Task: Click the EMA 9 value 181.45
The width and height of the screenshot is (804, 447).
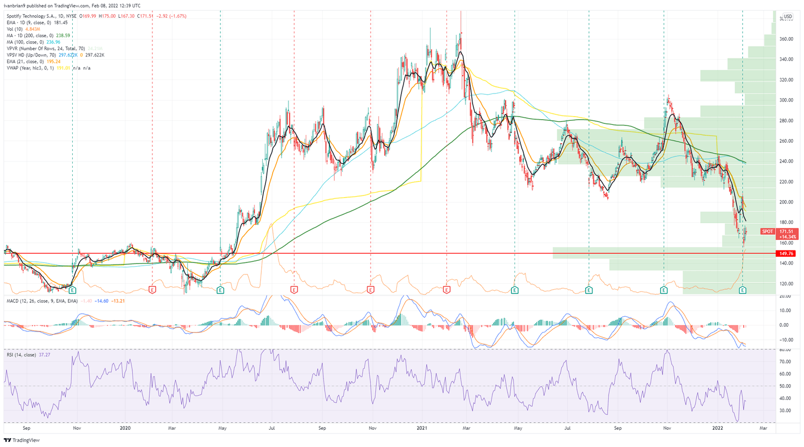Action: click(61, 22)
